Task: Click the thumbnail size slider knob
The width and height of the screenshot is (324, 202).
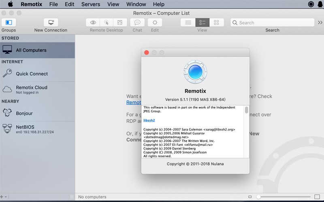Action: [258, 197]
